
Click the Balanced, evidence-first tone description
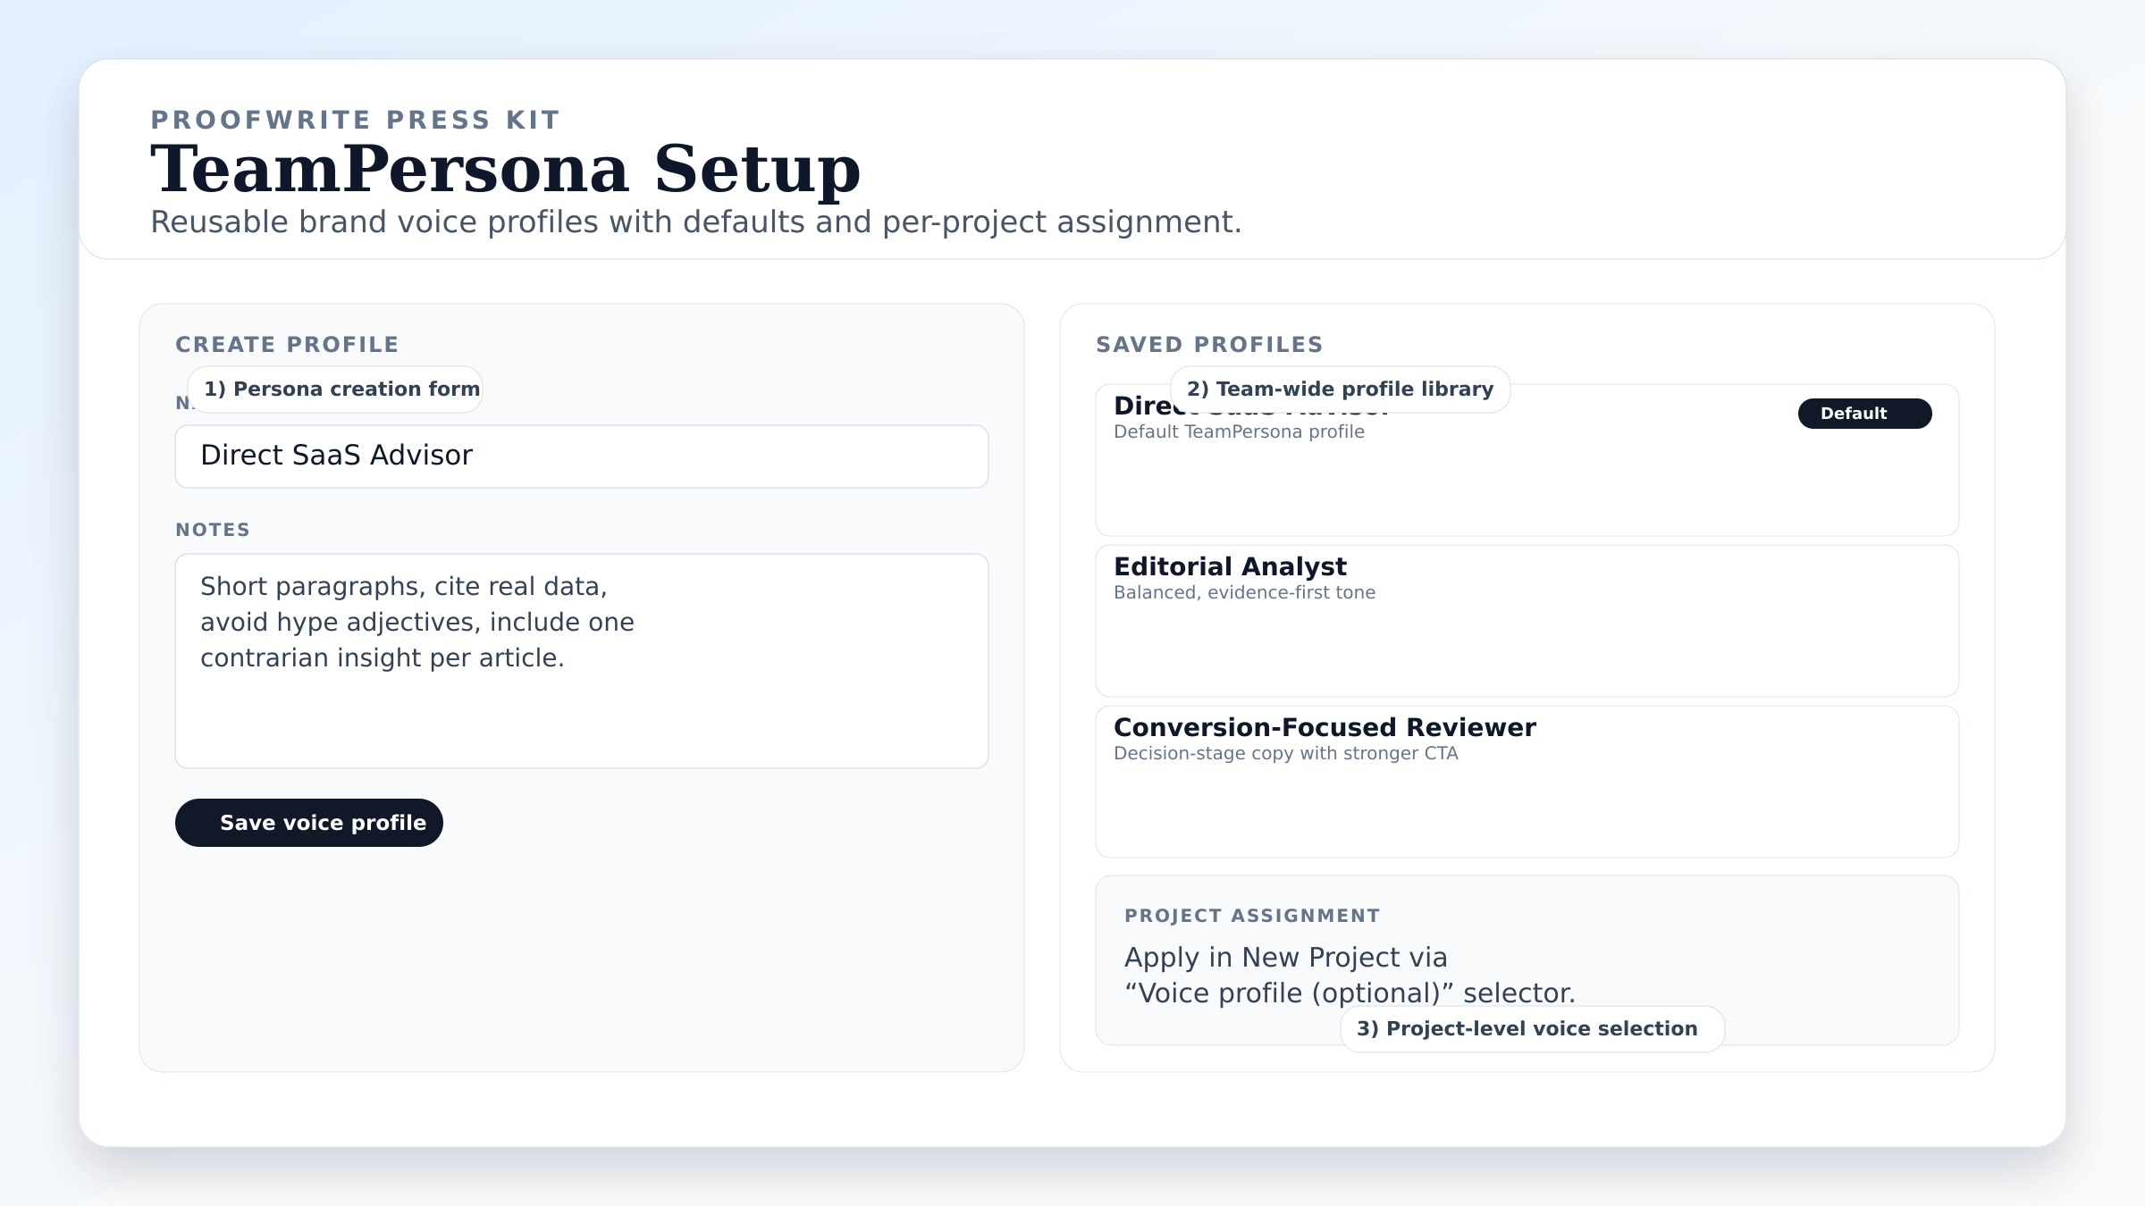click(1244, 593)
